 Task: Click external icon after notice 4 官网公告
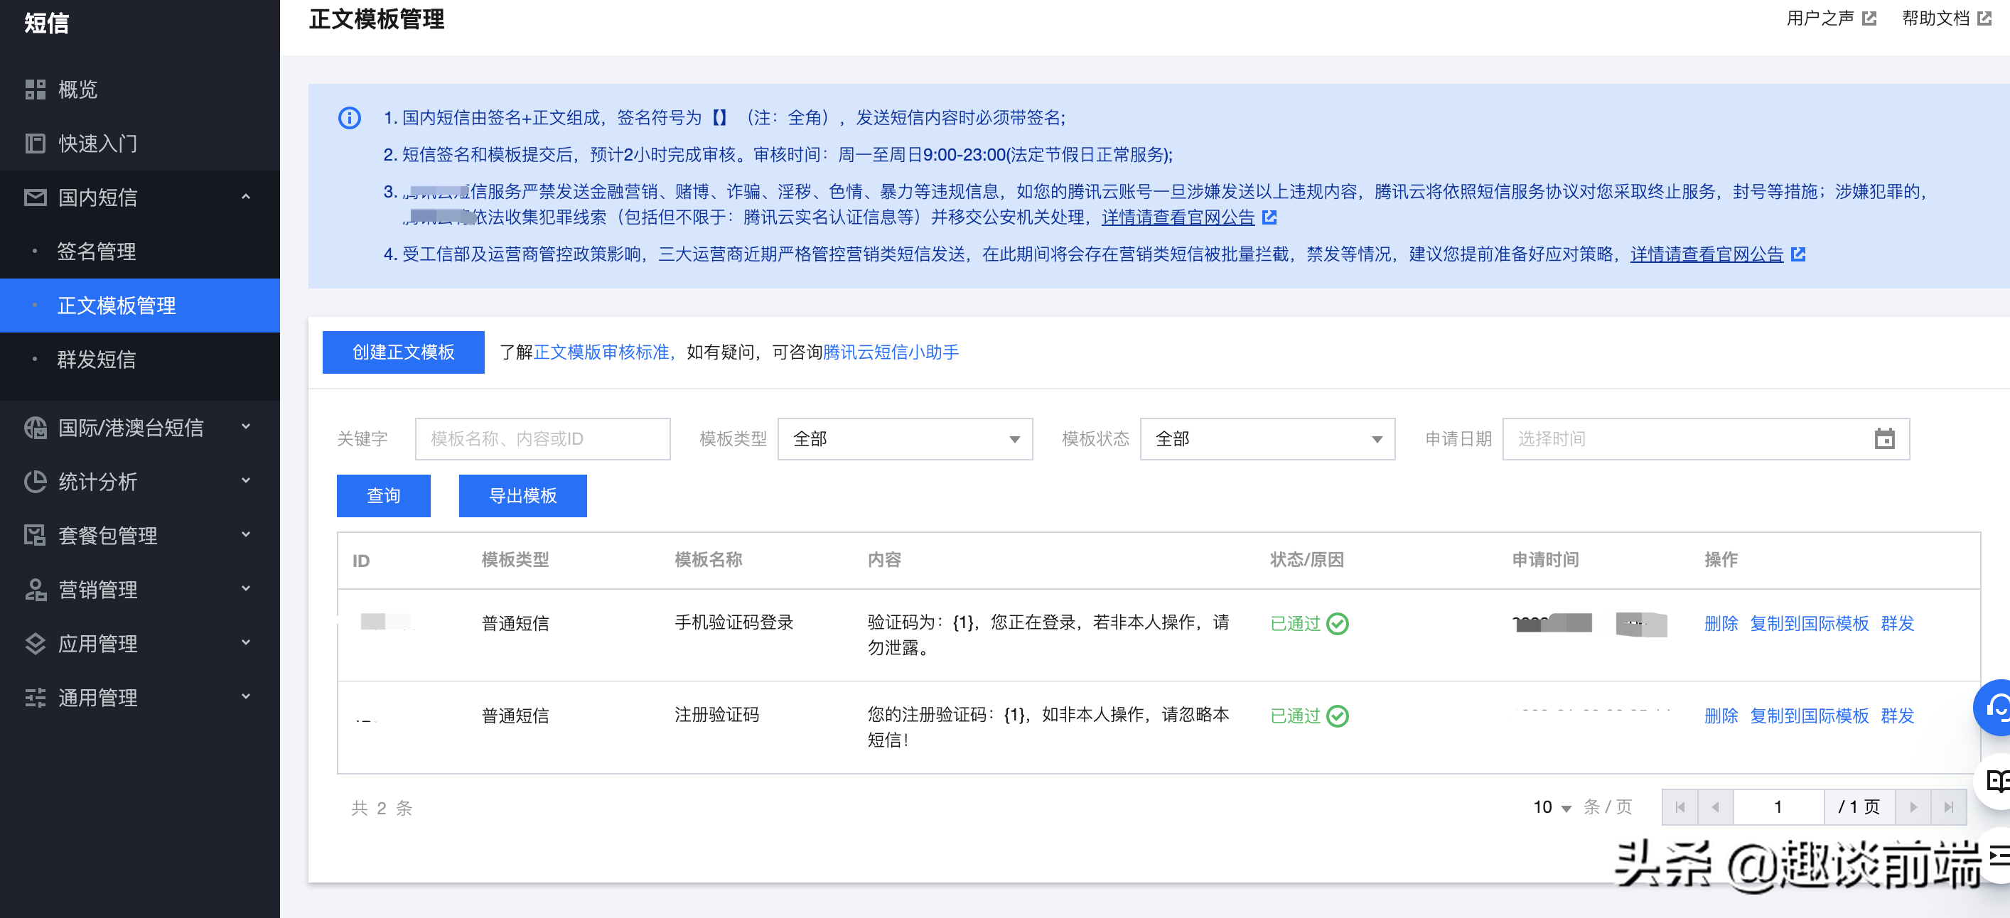click(x=1797, y=254)
